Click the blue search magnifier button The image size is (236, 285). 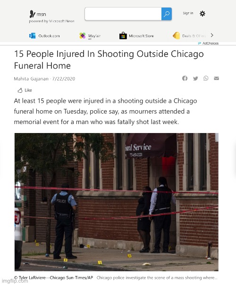click(167, 14)
